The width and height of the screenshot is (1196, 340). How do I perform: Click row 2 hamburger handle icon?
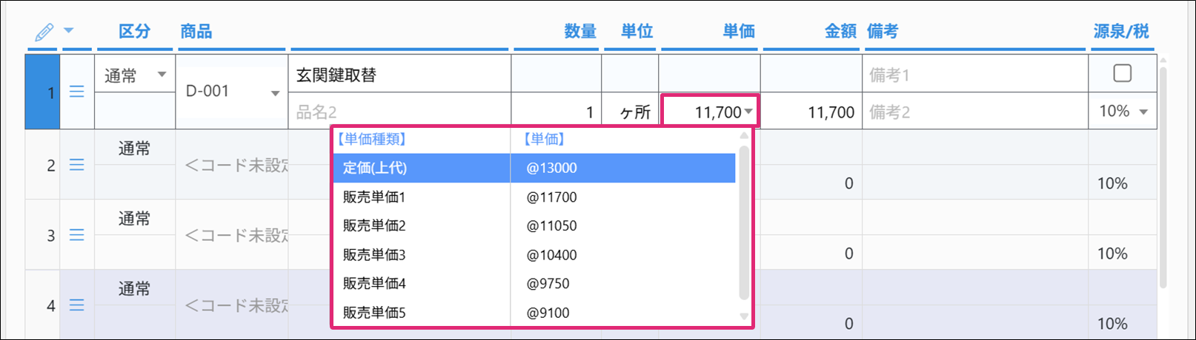[76, 165]
